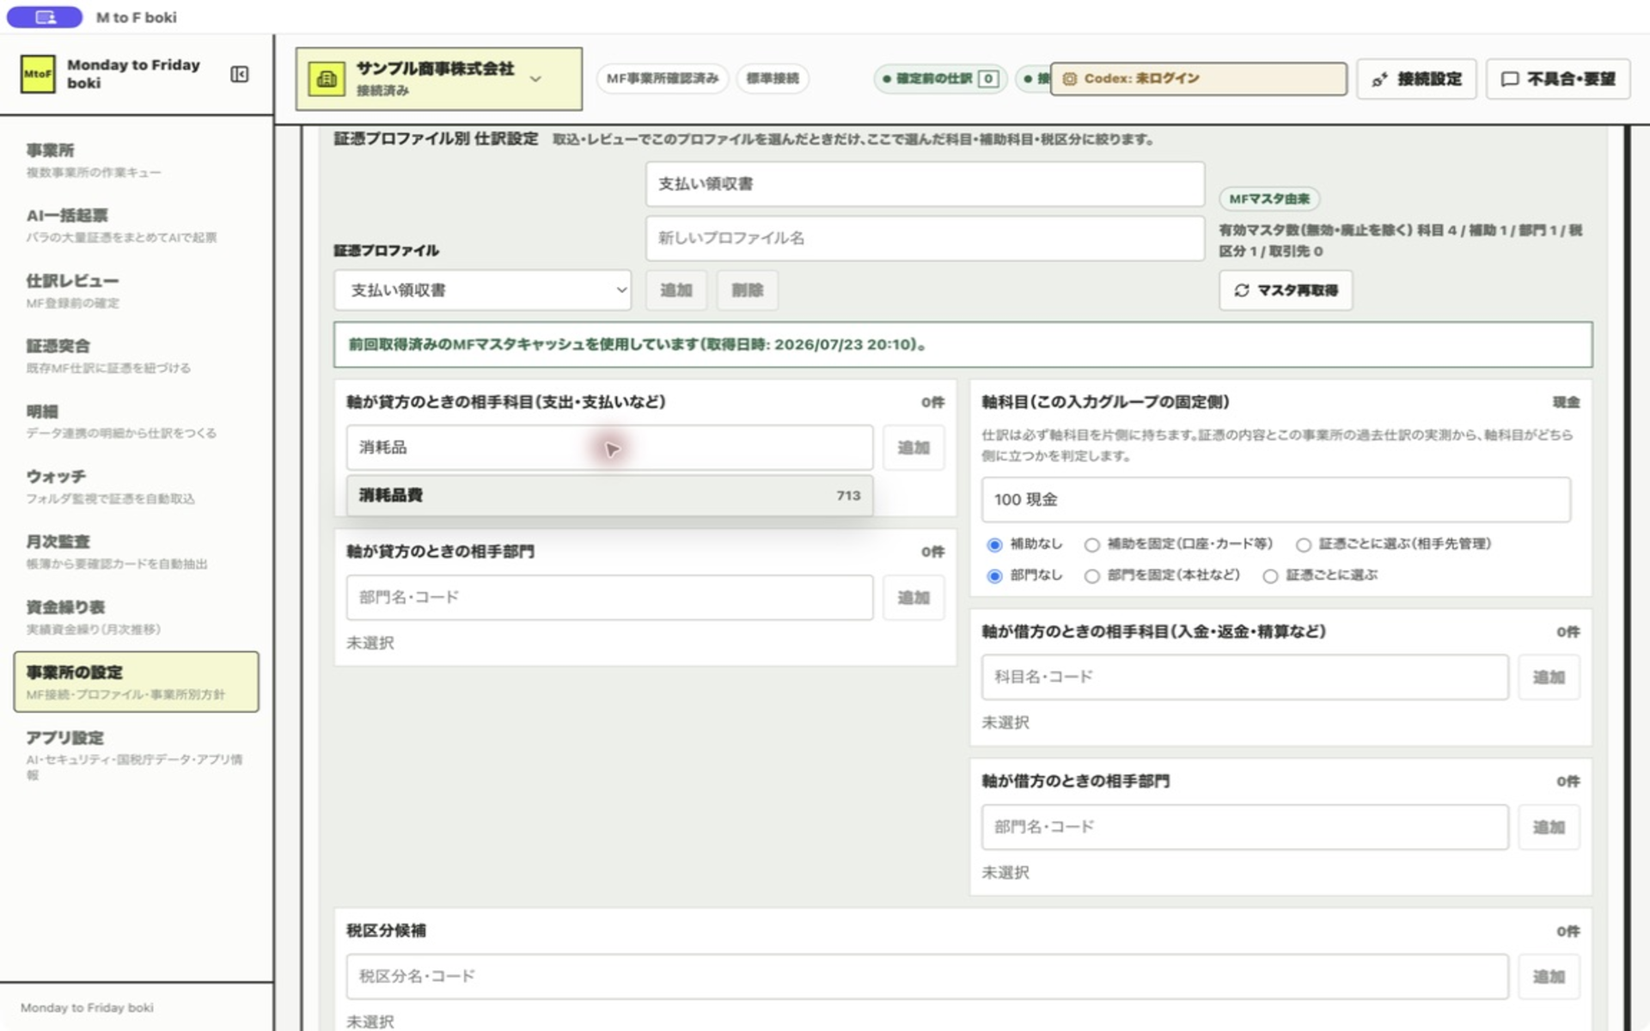1650x1031 pixels.
Task: Click the 消耗品 account search field
Action: point(609,448)
